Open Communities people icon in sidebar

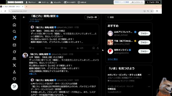(x=14, y=58)
